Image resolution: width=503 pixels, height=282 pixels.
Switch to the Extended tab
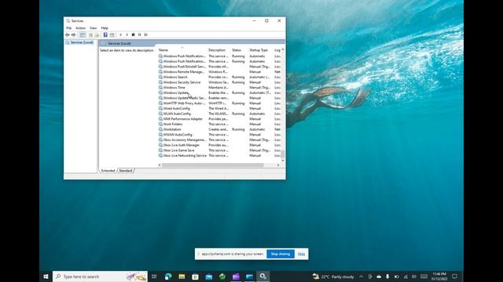pos(108,171)
